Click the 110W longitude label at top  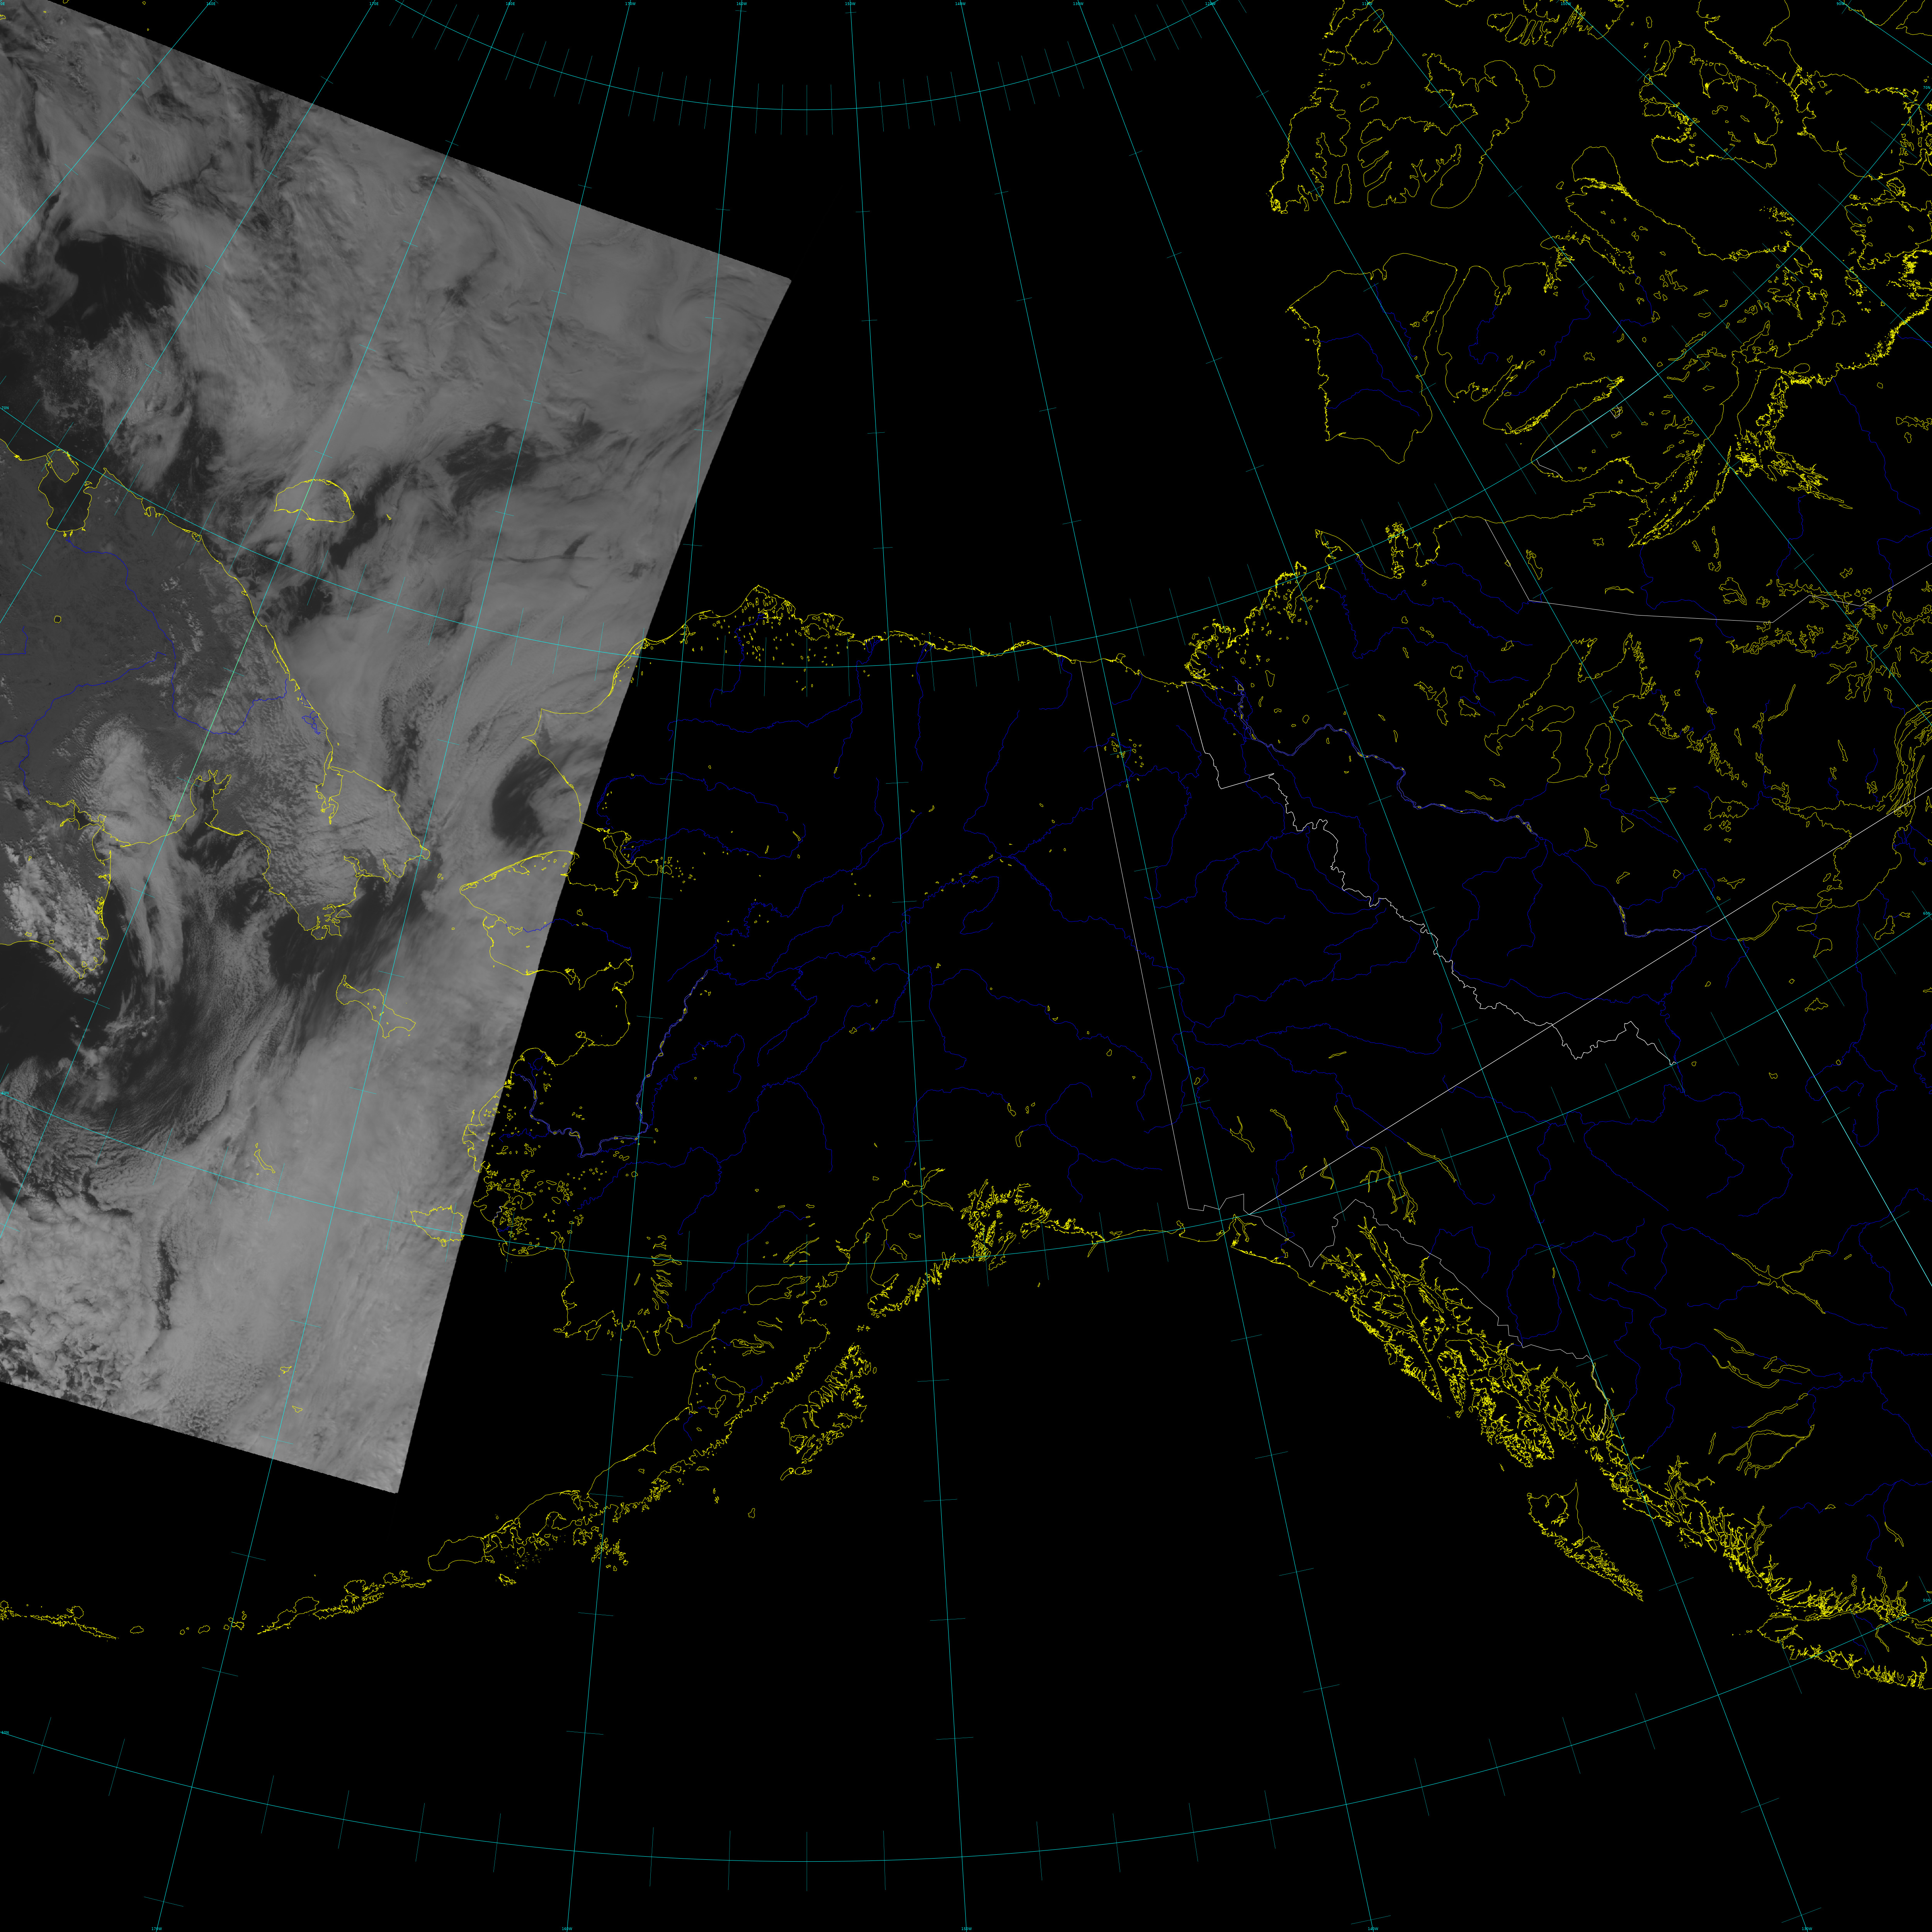coord(1368,4)
